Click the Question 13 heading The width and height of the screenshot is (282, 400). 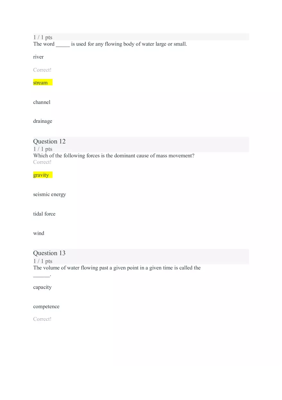(x=49, y=253)
